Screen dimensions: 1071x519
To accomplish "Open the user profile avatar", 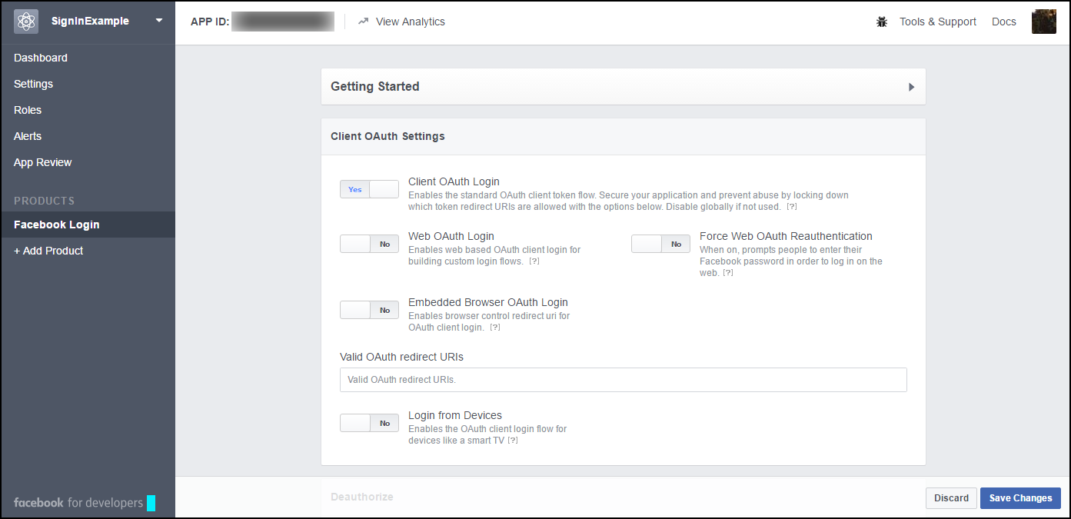I will 1044,22.
